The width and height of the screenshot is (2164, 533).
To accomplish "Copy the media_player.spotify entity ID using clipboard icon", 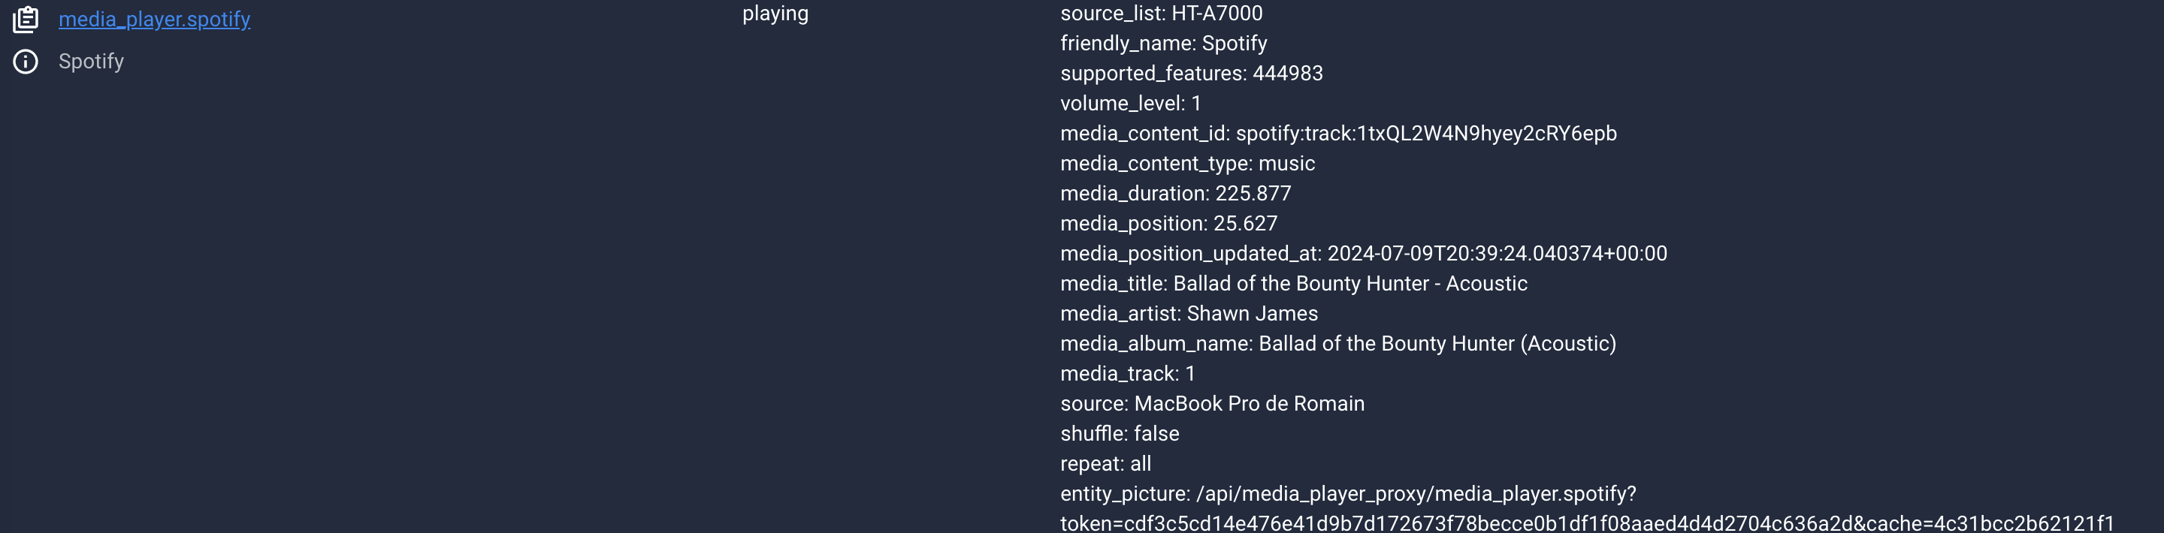I will point(26,20).
